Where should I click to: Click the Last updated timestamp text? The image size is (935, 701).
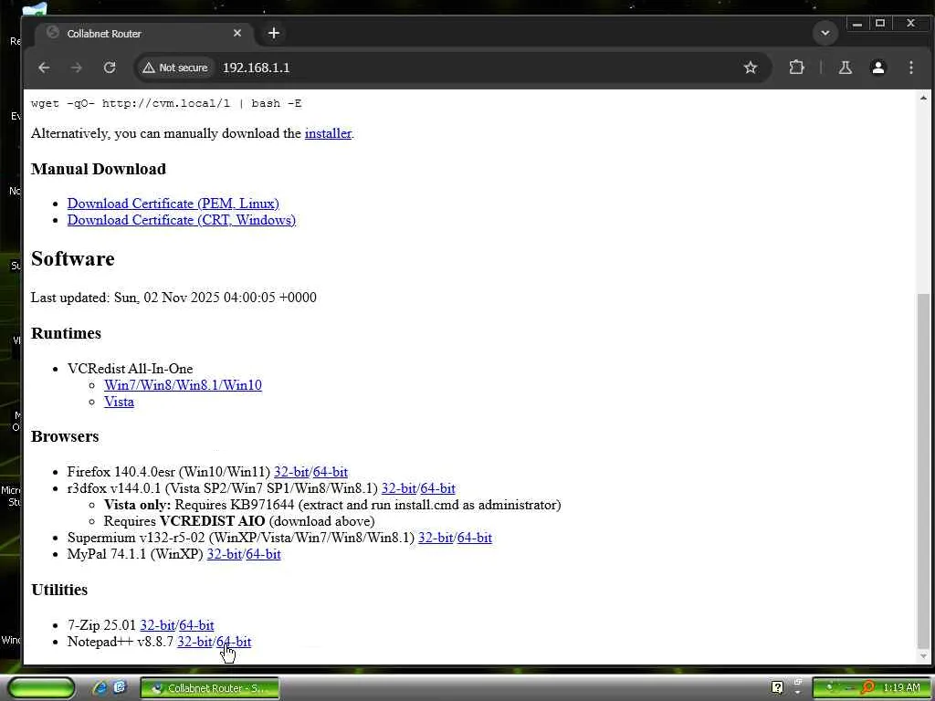point(173,298)
